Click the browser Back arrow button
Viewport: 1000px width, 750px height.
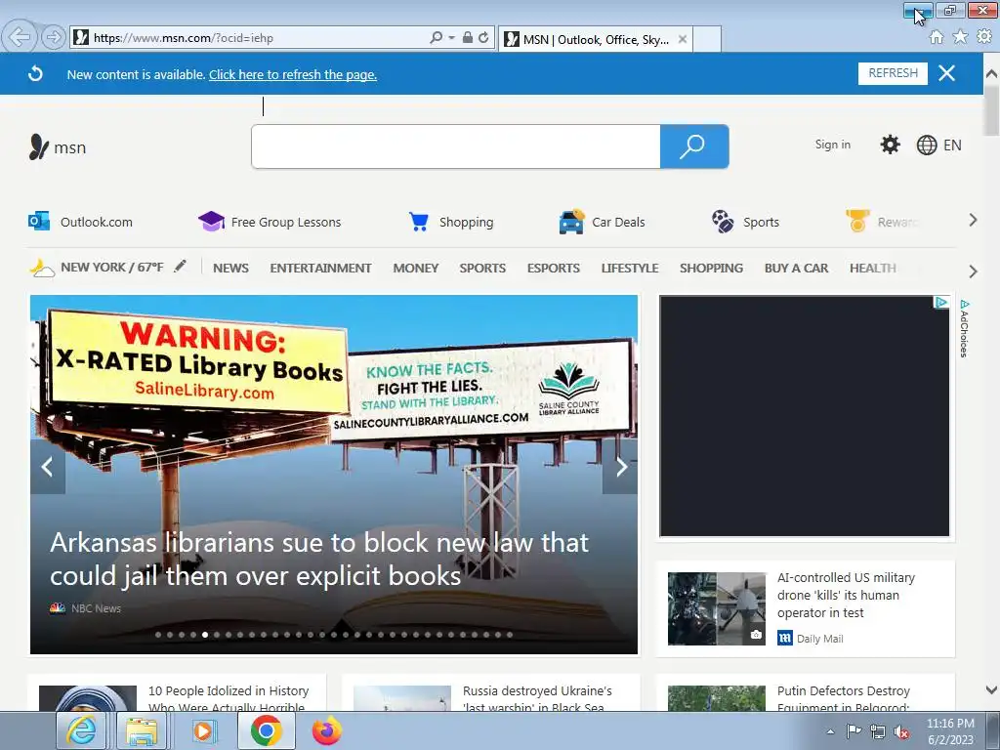[x=20, y=37]
